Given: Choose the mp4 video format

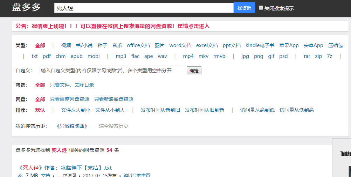Looking at the screenshot, I should pos(188,56).
